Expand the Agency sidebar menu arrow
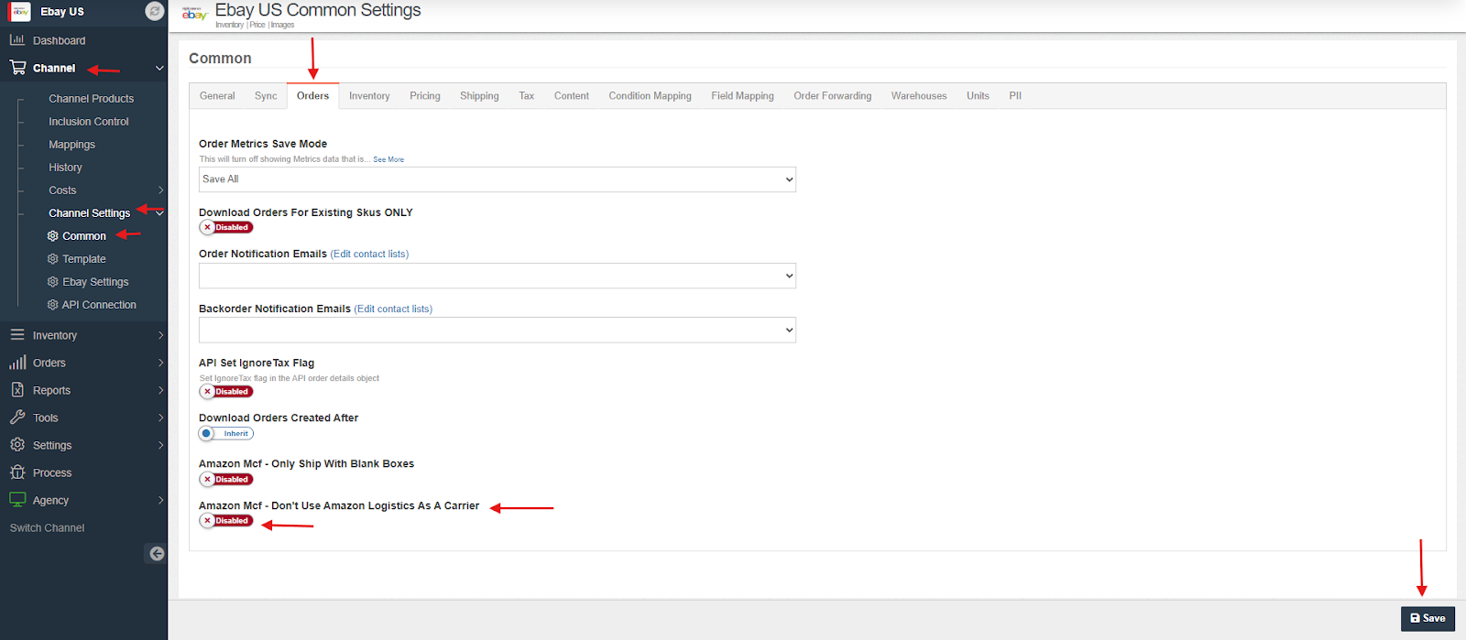 (x=160, y=500)
